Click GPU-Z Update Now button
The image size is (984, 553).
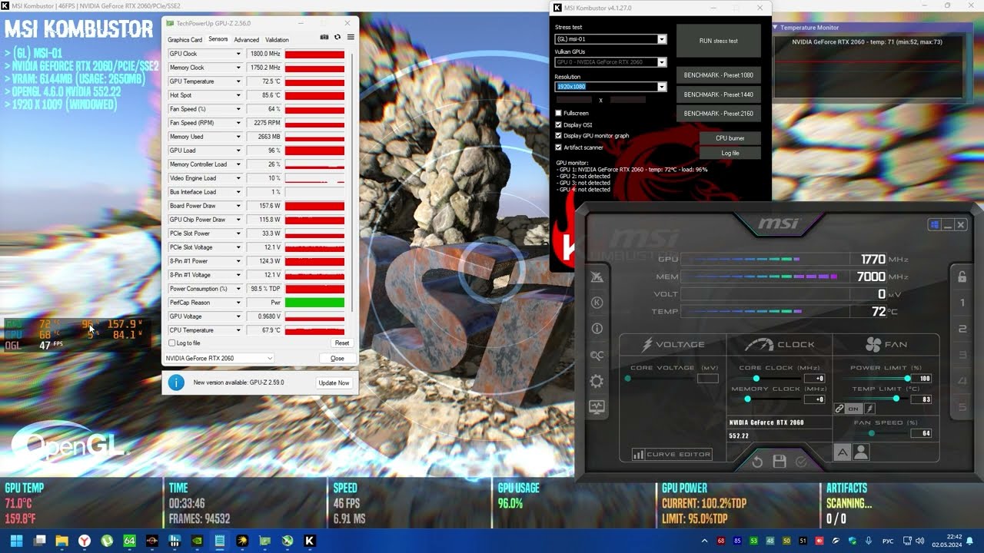click(x=334, y=382)
